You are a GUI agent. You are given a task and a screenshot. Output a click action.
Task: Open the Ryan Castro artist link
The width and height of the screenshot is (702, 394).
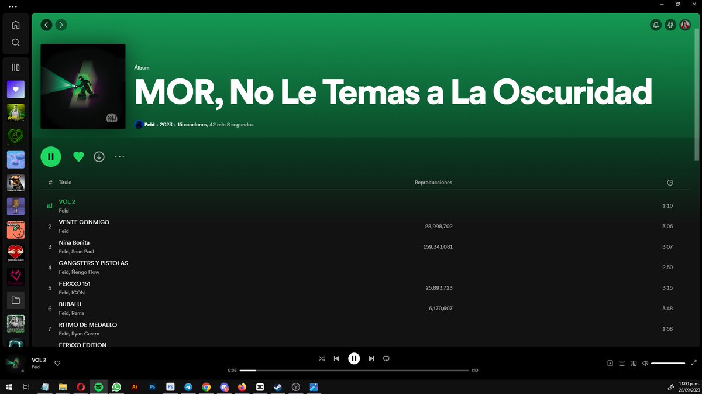coord(85,334)
